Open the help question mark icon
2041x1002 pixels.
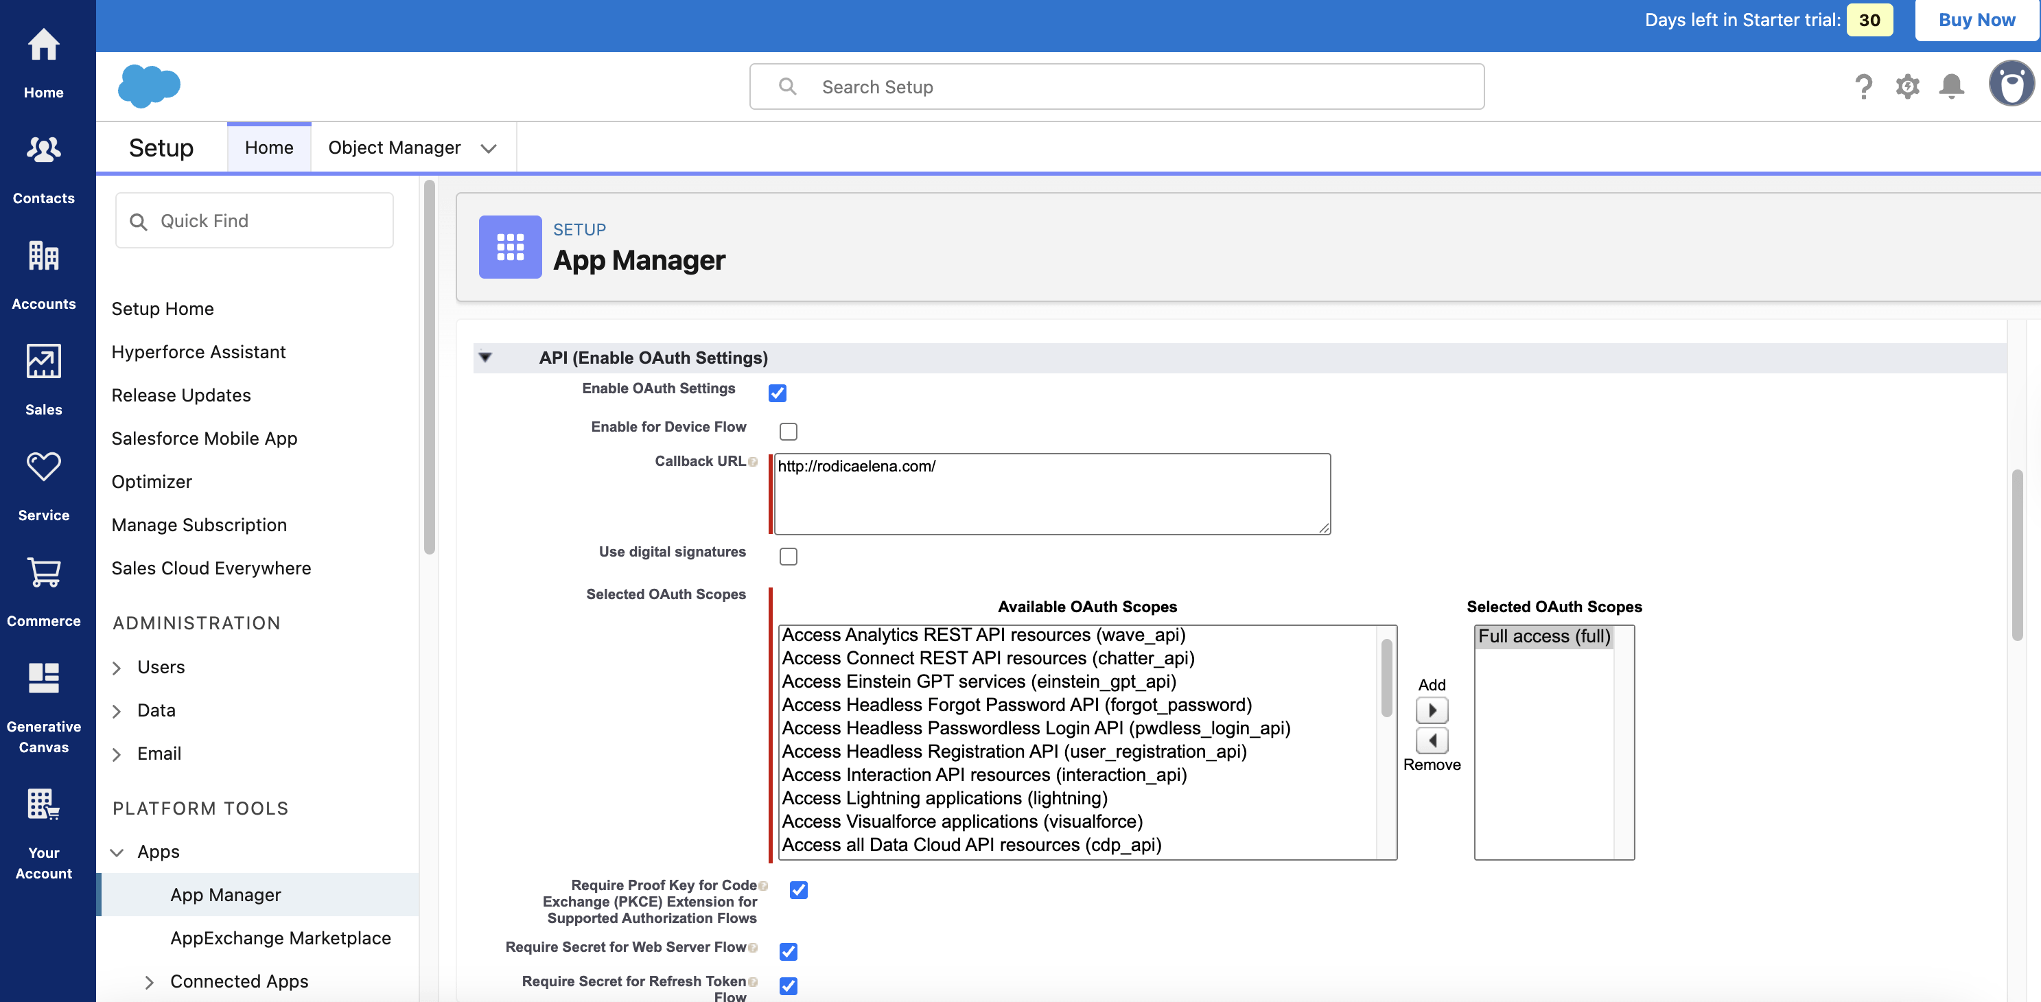(x=1863, y=86)
